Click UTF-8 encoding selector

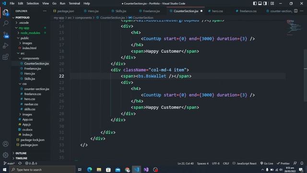click(215, 163)
